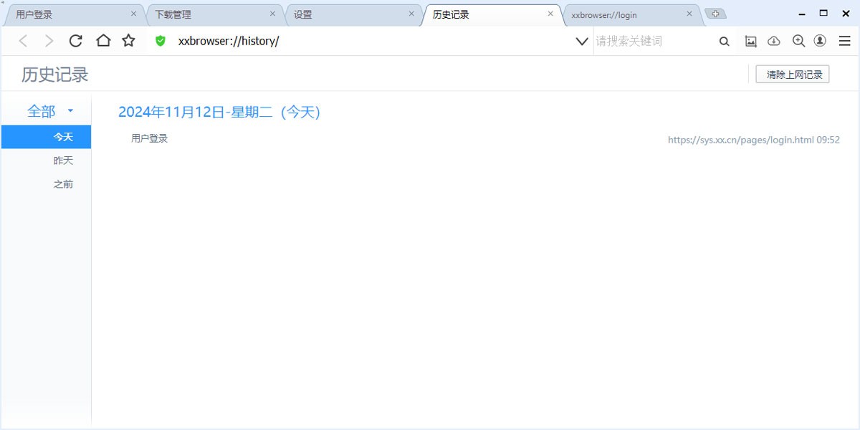Open the screenshot capture tool icon
Viewport: 860px width, 430px height.
click(750, 42)
